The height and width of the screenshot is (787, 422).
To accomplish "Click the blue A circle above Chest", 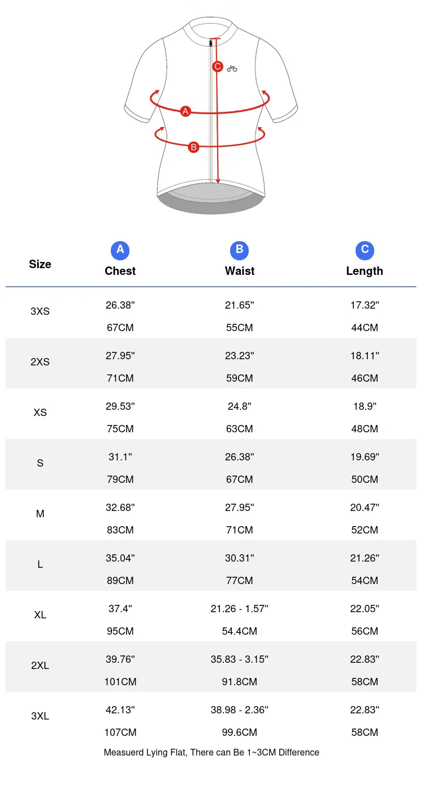I will 120,250.
